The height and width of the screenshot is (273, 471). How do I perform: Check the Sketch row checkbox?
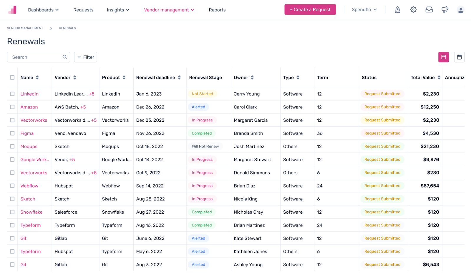coord(12,199)
